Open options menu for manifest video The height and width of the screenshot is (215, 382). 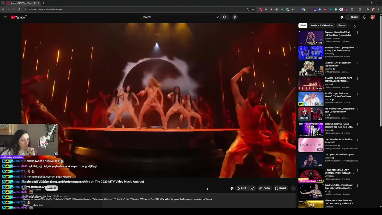[357, 48]
